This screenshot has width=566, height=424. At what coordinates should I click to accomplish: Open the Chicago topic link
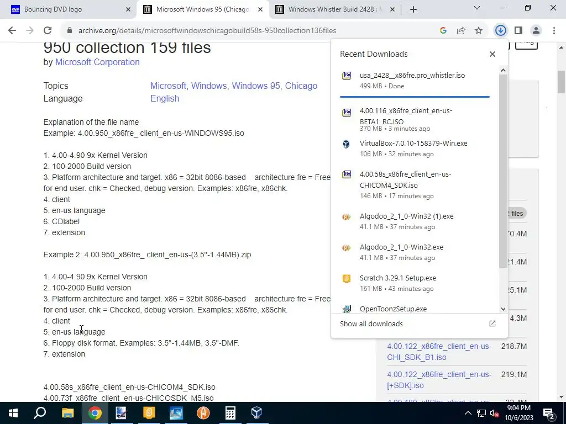point(301,86)
